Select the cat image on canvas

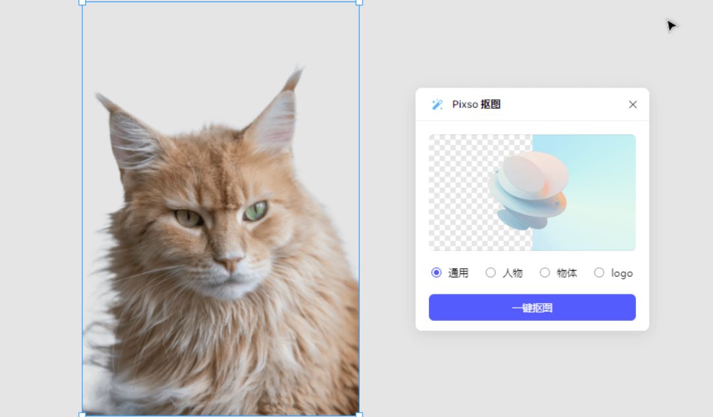(x=221, y=208)
